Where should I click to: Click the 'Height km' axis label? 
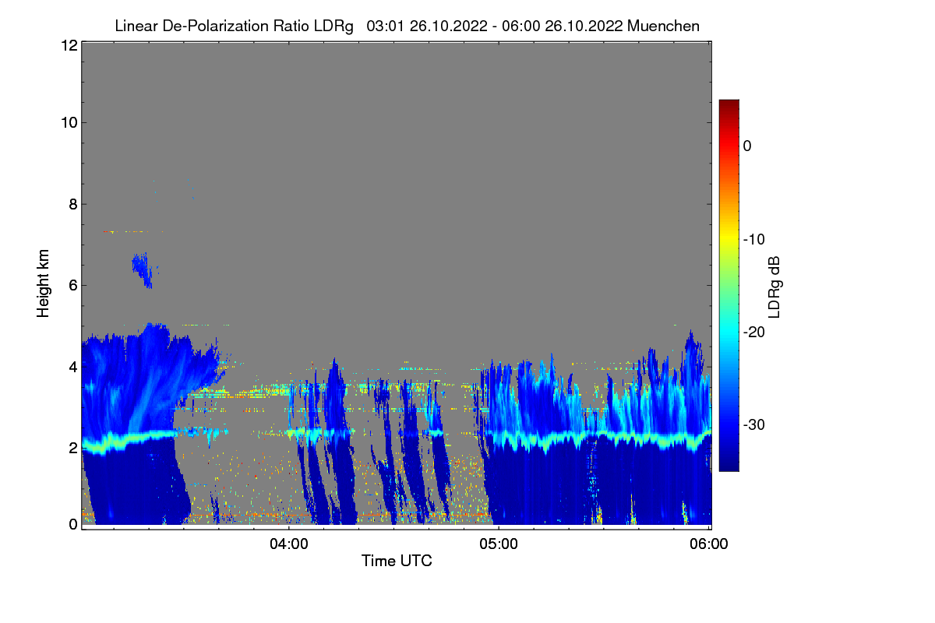tap(43, 283)
